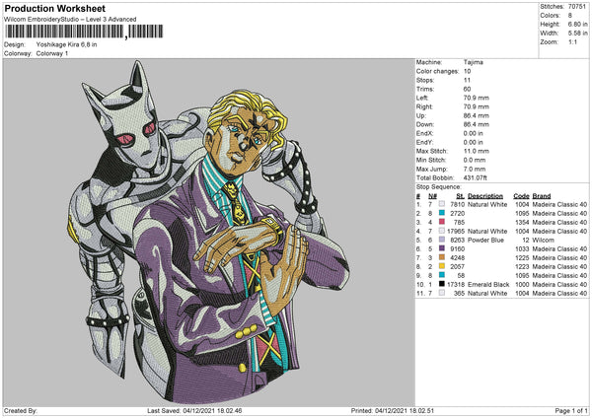The image size is (592, 418).
Task: Select the stitch count 17318
Action: 456,285
